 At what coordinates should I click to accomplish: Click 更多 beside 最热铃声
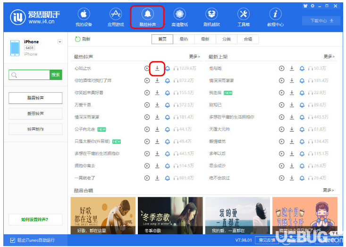pos(194,56)
